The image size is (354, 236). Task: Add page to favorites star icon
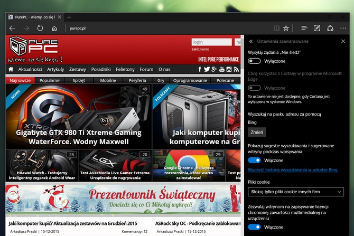click(x=286, y=28)
